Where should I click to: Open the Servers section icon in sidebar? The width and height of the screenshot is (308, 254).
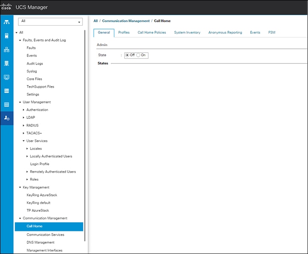tap(6, 36)
